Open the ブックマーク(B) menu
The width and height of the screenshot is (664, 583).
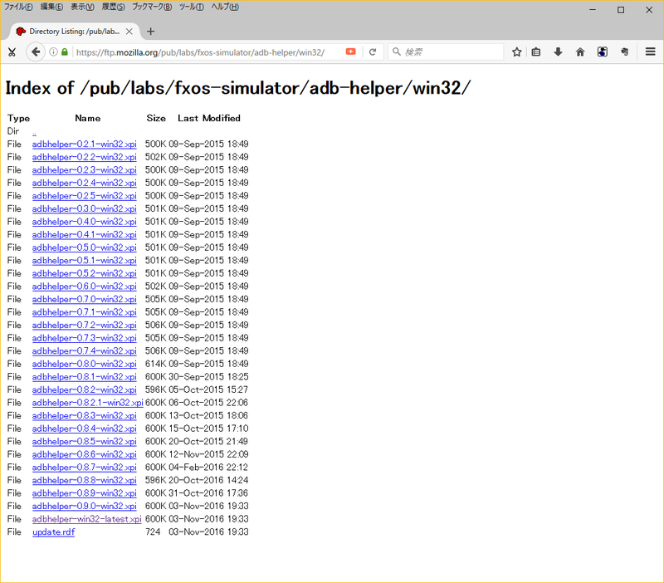[152, 7]
